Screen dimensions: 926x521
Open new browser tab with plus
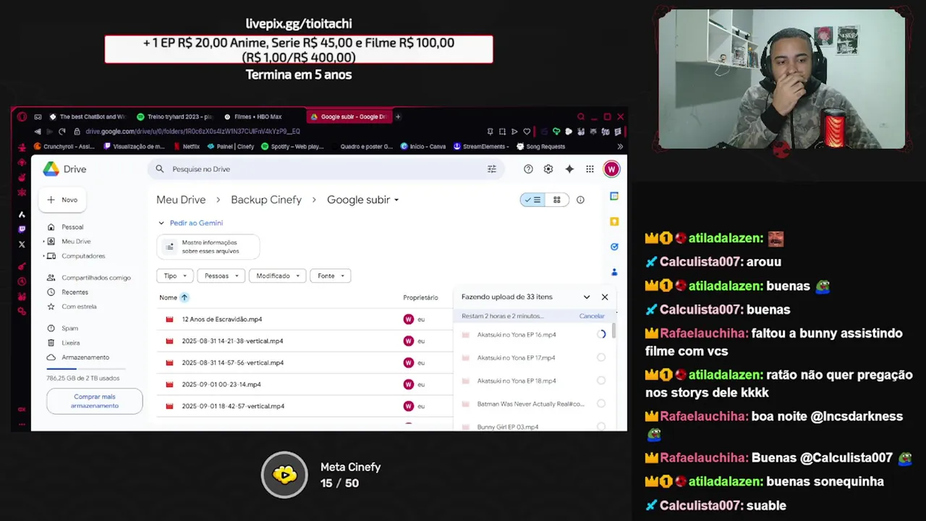(397, 117)
